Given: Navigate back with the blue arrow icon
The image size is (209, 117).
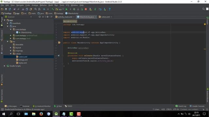Looking at the screenshot, I should pyautogui.click(x=44, y=9).
